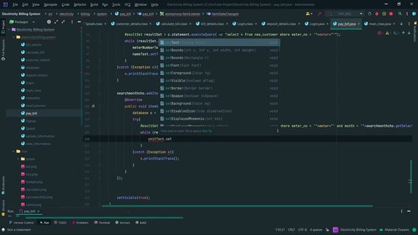Switch to customer_details.class tab
This screenshot has height=235, width=418.
pyautogui.click(x=132, y=23)
